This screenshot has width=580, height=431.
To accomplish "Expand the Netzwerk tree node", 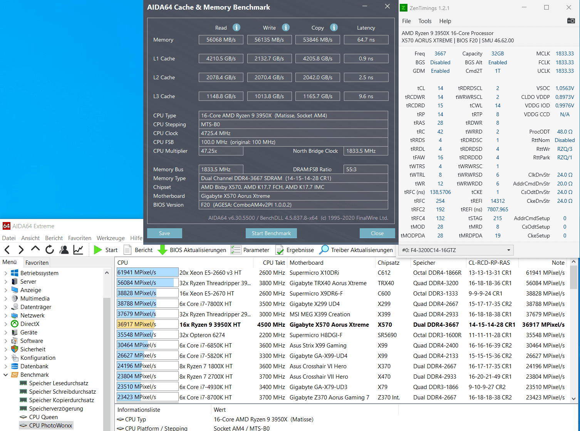I will point(5,316).
